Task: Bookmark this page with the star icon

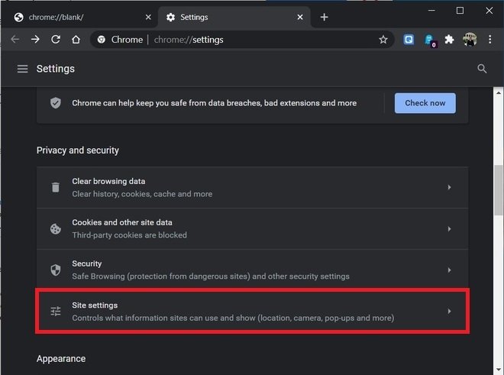Action: point(383,40)
